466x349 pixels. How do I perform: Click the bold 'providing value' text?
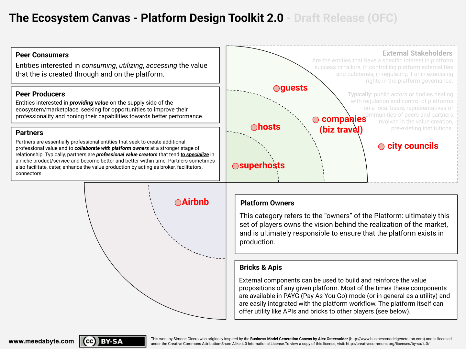click(x=89, y=103)
